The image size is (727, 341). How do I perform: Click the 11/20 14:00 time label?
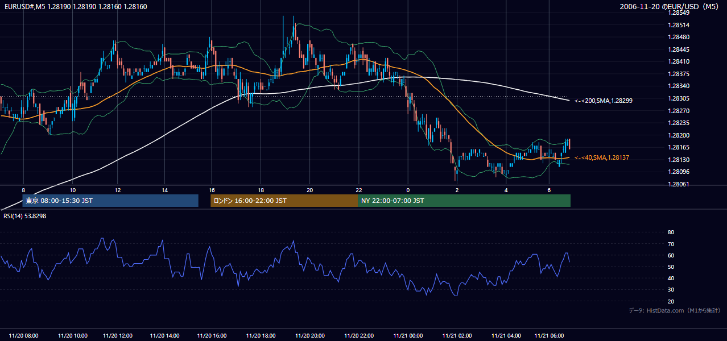164,336
